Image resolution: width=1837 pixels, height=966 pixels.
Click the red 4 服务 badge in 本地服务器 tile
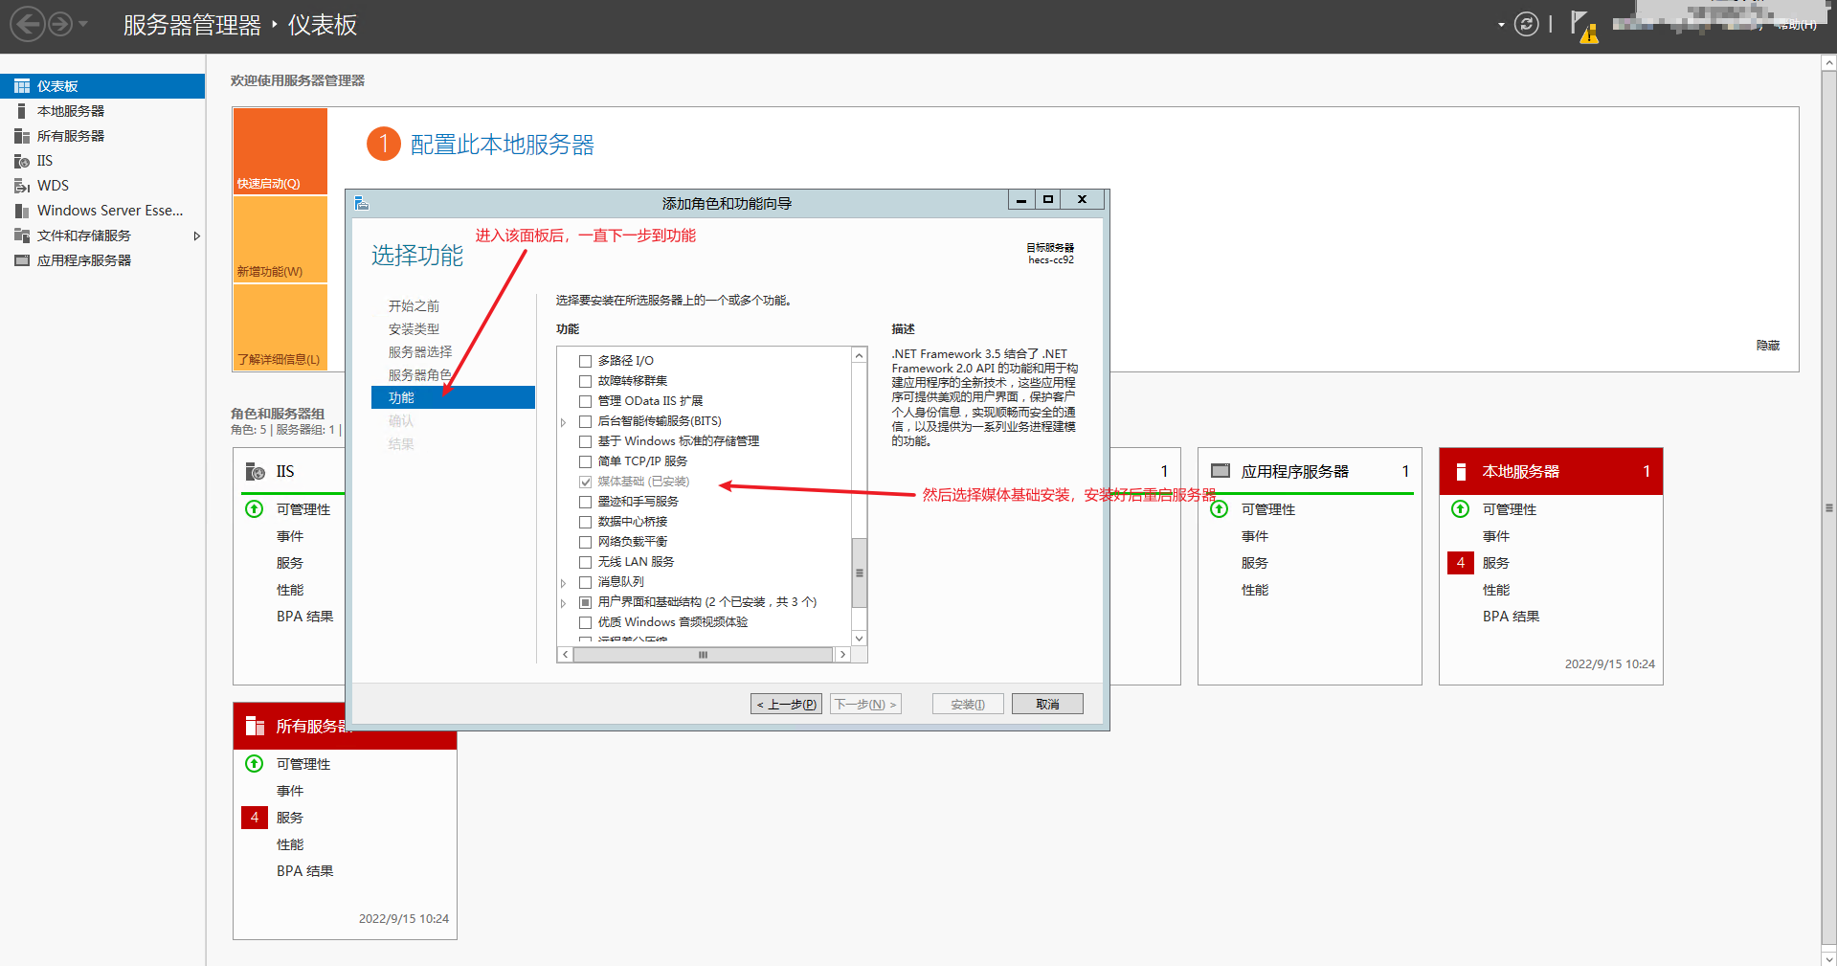point(1461,563)
